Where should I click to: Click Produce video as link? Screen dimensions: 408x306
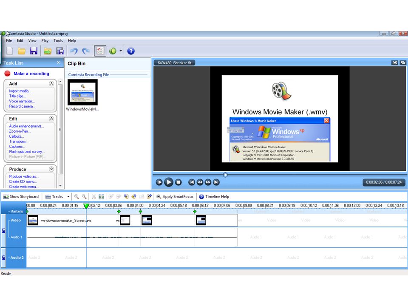[x=24, y=176]
